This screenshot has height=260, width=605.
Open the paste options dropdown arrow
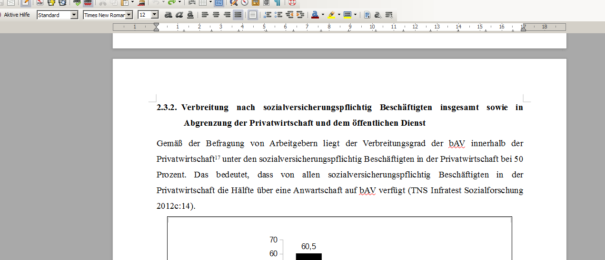click(132, 2)
